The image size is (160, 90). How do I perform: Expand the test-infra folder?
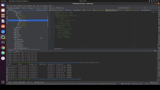click(13, 36)
